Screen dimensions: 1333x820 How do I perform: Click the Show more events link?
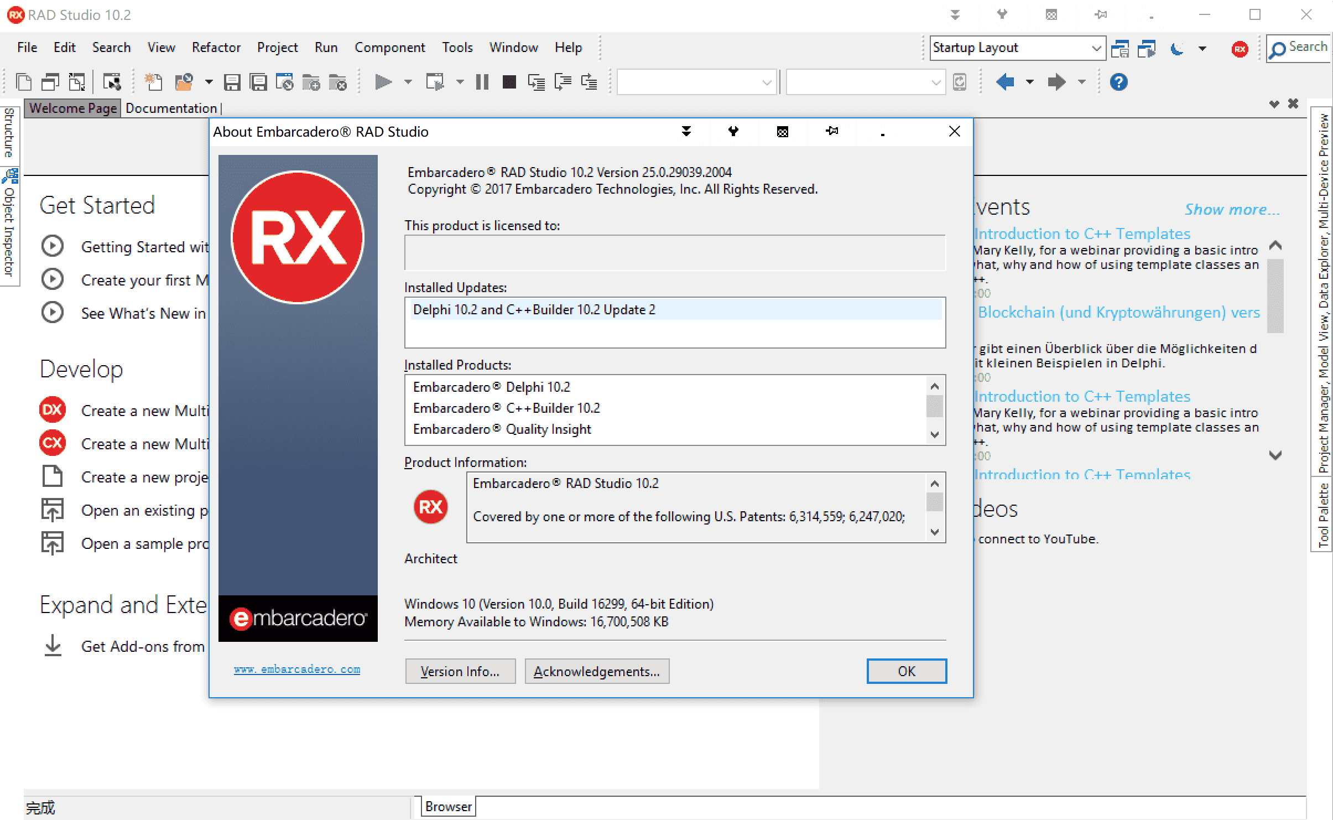(1232, 209)
